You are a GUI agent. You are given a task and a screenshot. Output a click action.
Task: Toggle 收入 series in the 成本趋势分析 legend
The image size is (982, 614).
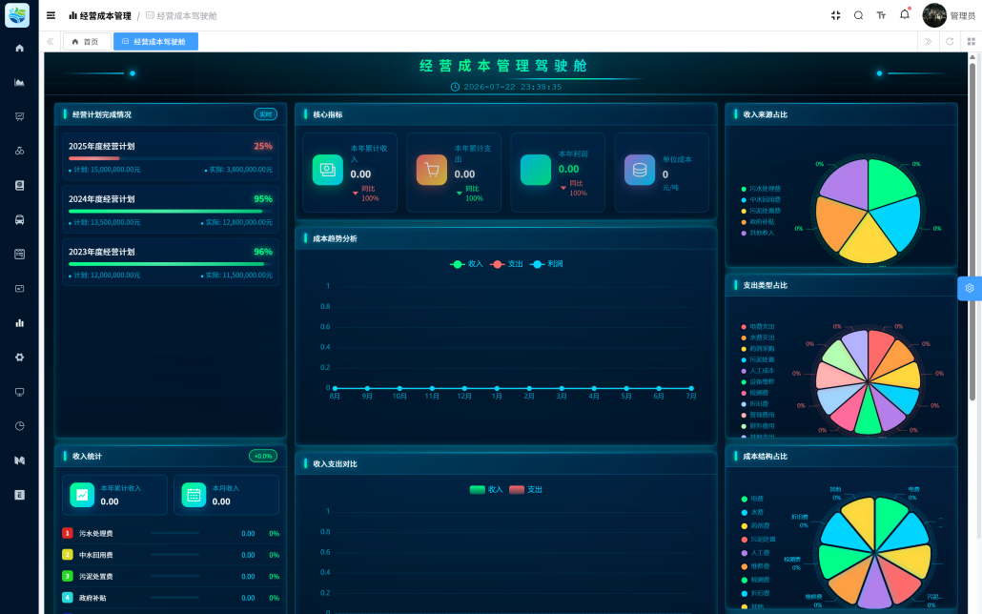coord(466,264)
